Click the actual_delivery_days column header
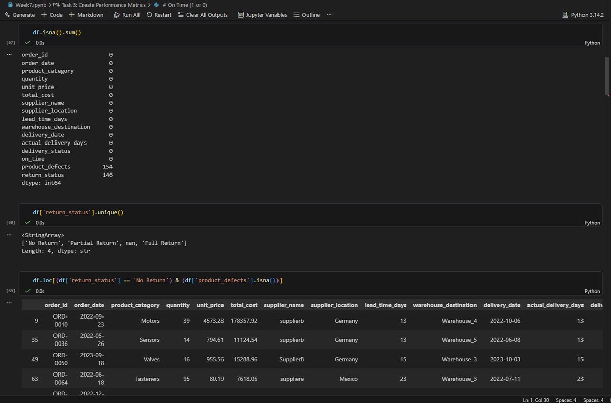 (x=555, y=305)
